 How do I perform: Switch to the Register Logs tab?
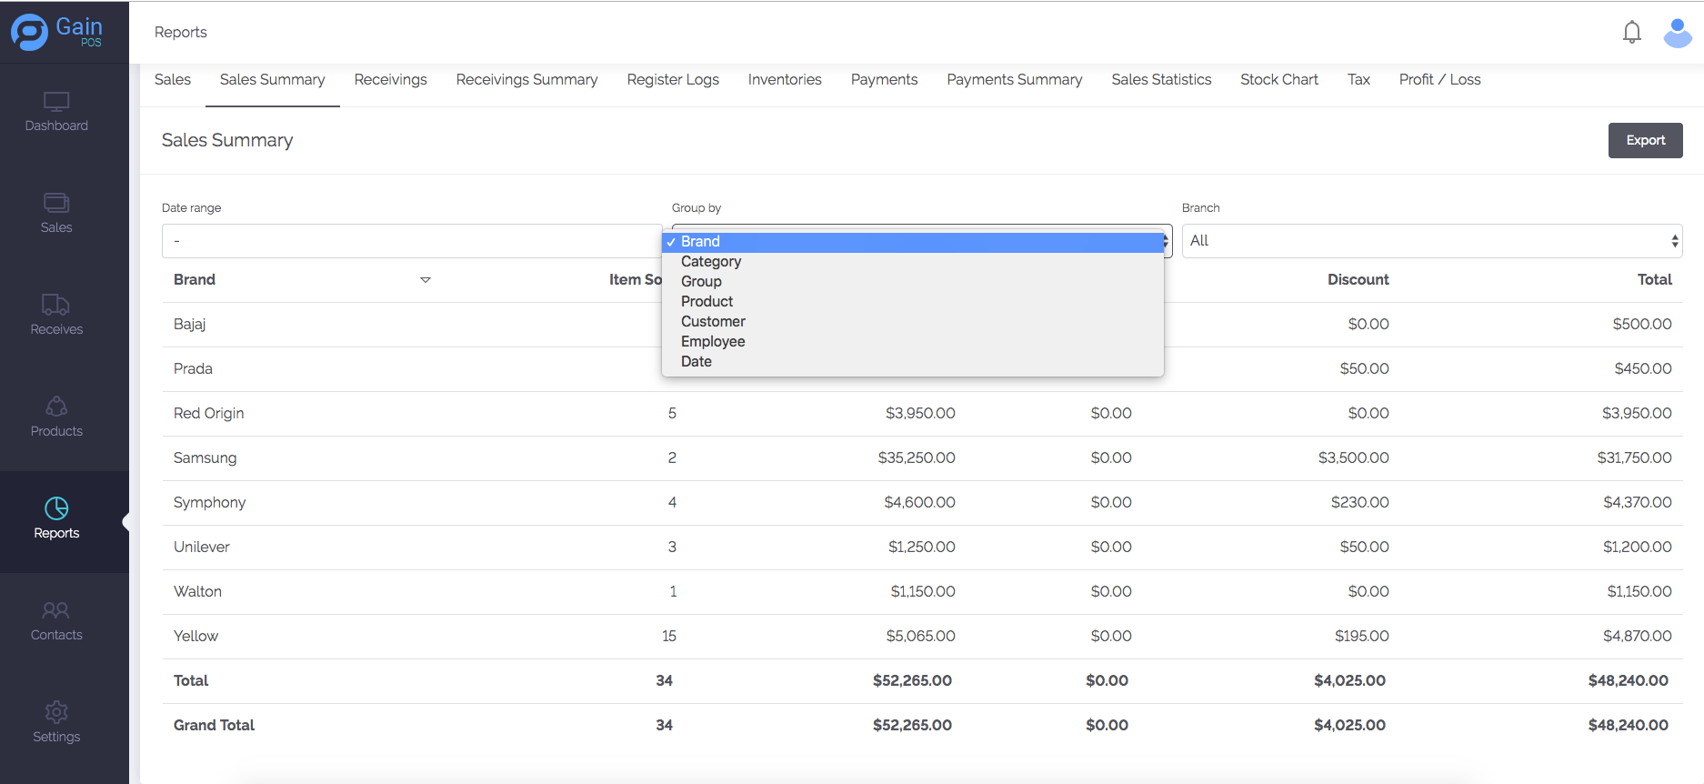click(x=672, y=80)
